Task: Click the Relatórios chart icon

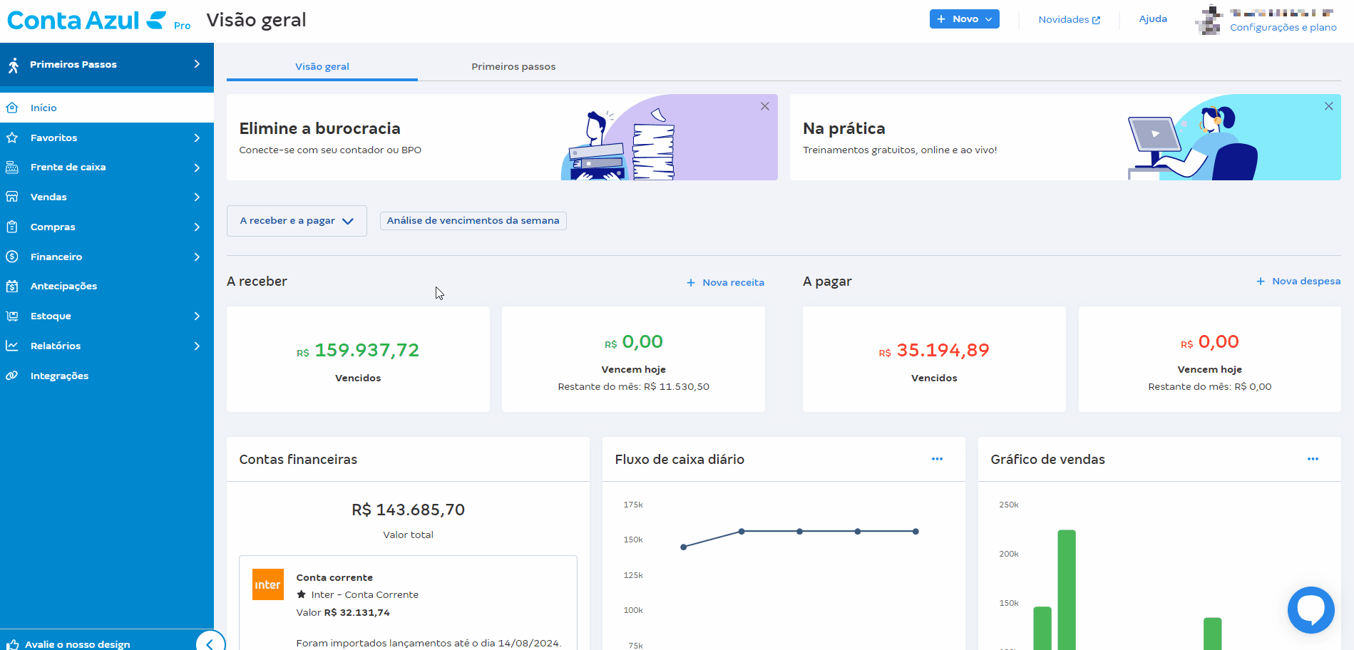Action: tap(12, 346)
